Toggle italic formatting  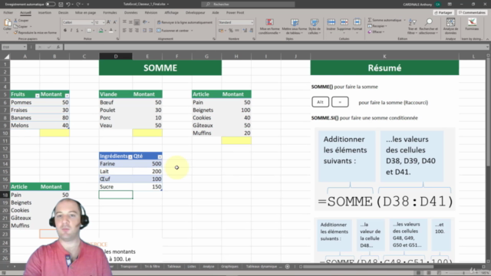[x=71, y=31]
